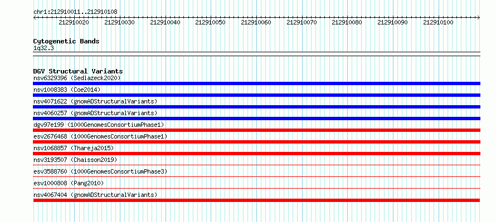Click the blue bar below nsv4060257

tap(256, 119)
